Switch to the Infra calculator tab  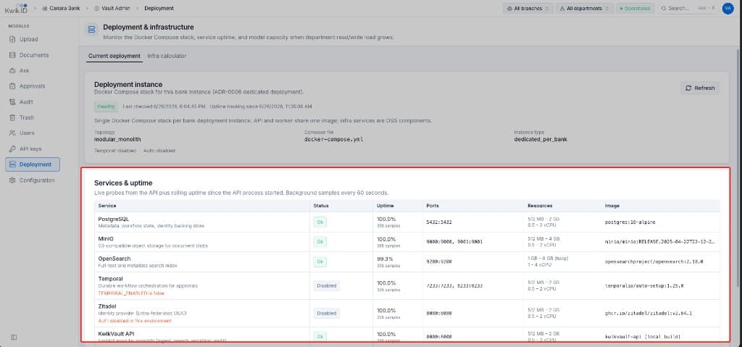167,56
